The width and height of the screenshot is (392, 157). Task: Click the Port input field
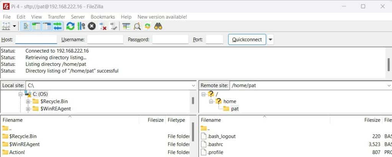point(214,39)
